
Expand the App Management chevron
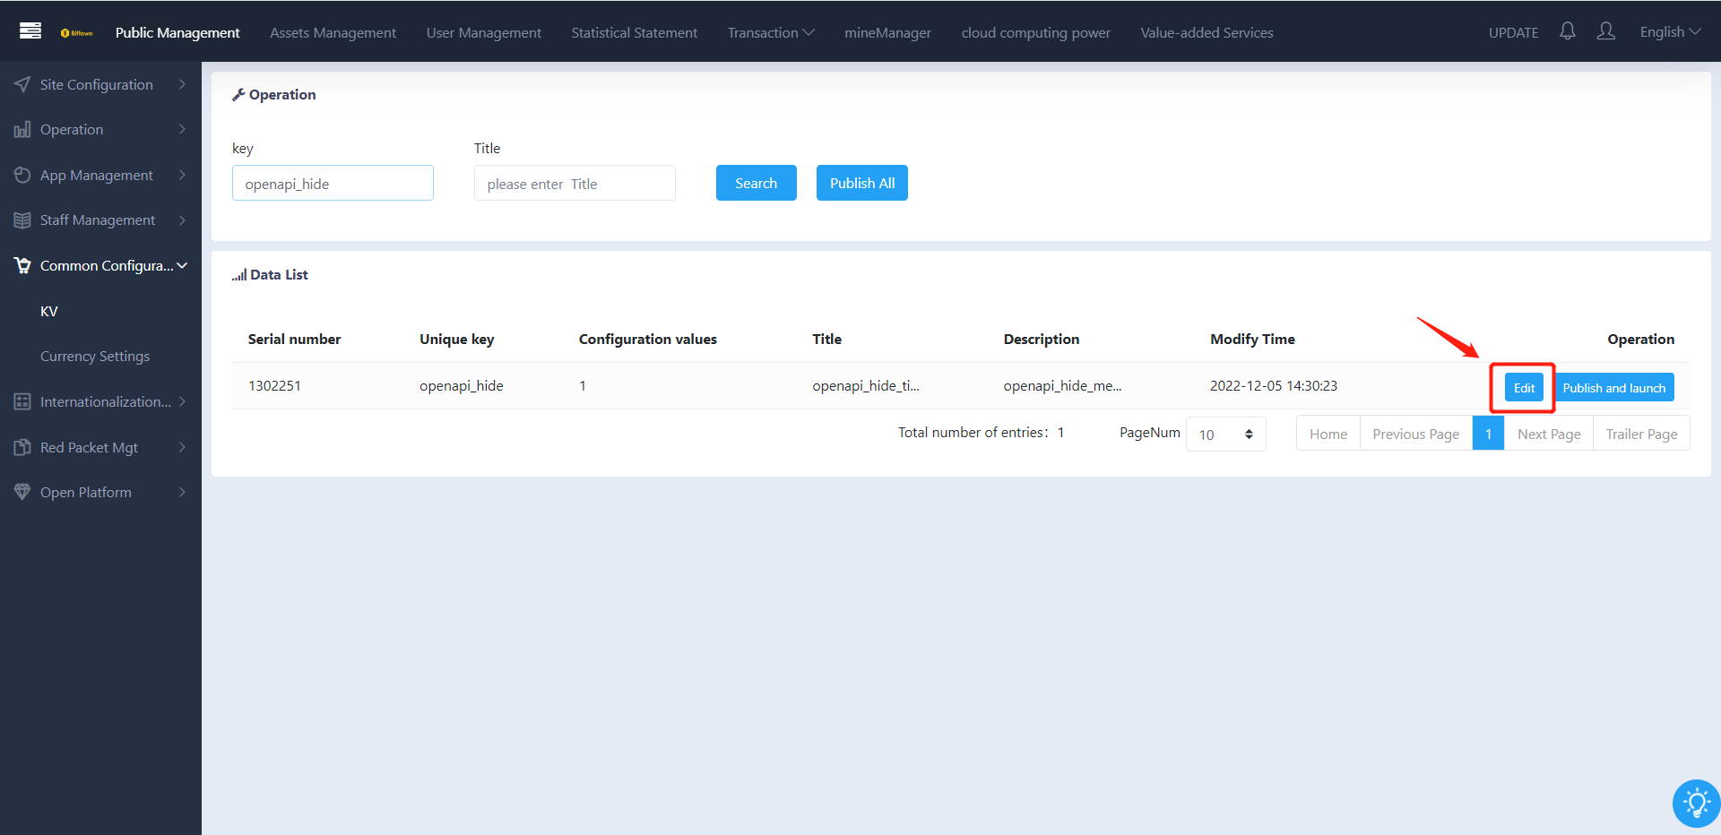(x=182, y=175)
